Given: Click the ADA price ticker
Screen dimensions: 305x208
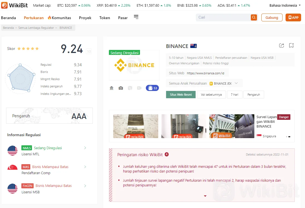Looking at the screenshot, I should point(234,6).
